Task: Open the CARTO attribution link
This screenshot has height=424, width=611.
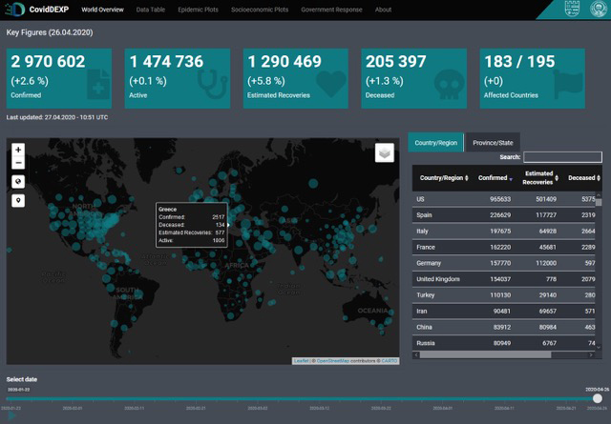Action: tap(390, 361)
